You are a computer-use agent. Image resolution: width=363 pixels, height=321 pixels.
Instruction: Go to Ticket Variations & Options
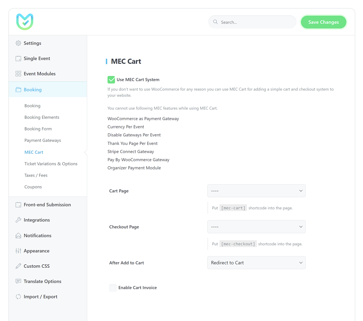point(51,164)
